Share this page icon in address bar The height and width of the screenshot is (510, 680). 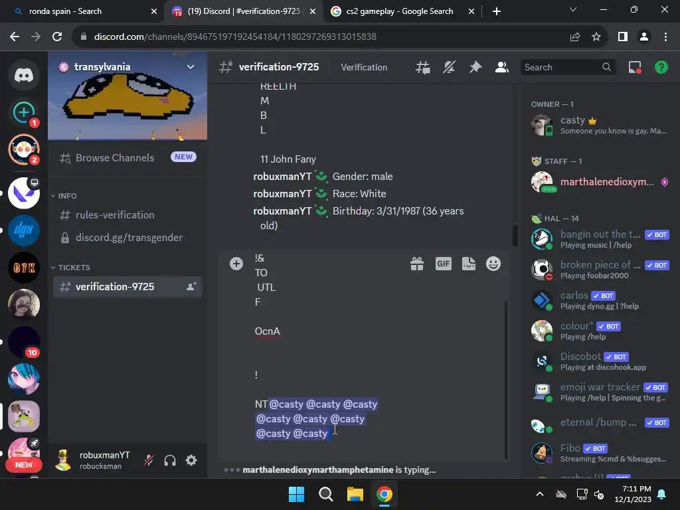(x=575, y=37)
